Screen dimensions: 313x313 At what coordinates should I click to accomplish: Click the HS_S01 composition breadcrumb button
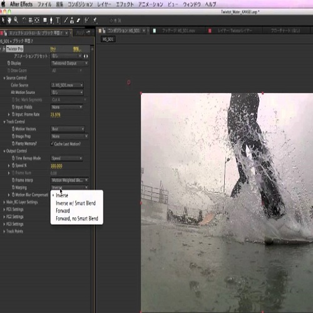point(108,39)
